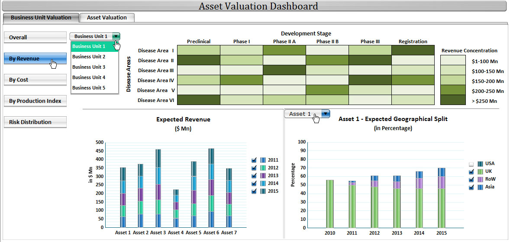Click the 2012 green legend series icon
This screenshot has height=242, width=510.
point(263,168)
